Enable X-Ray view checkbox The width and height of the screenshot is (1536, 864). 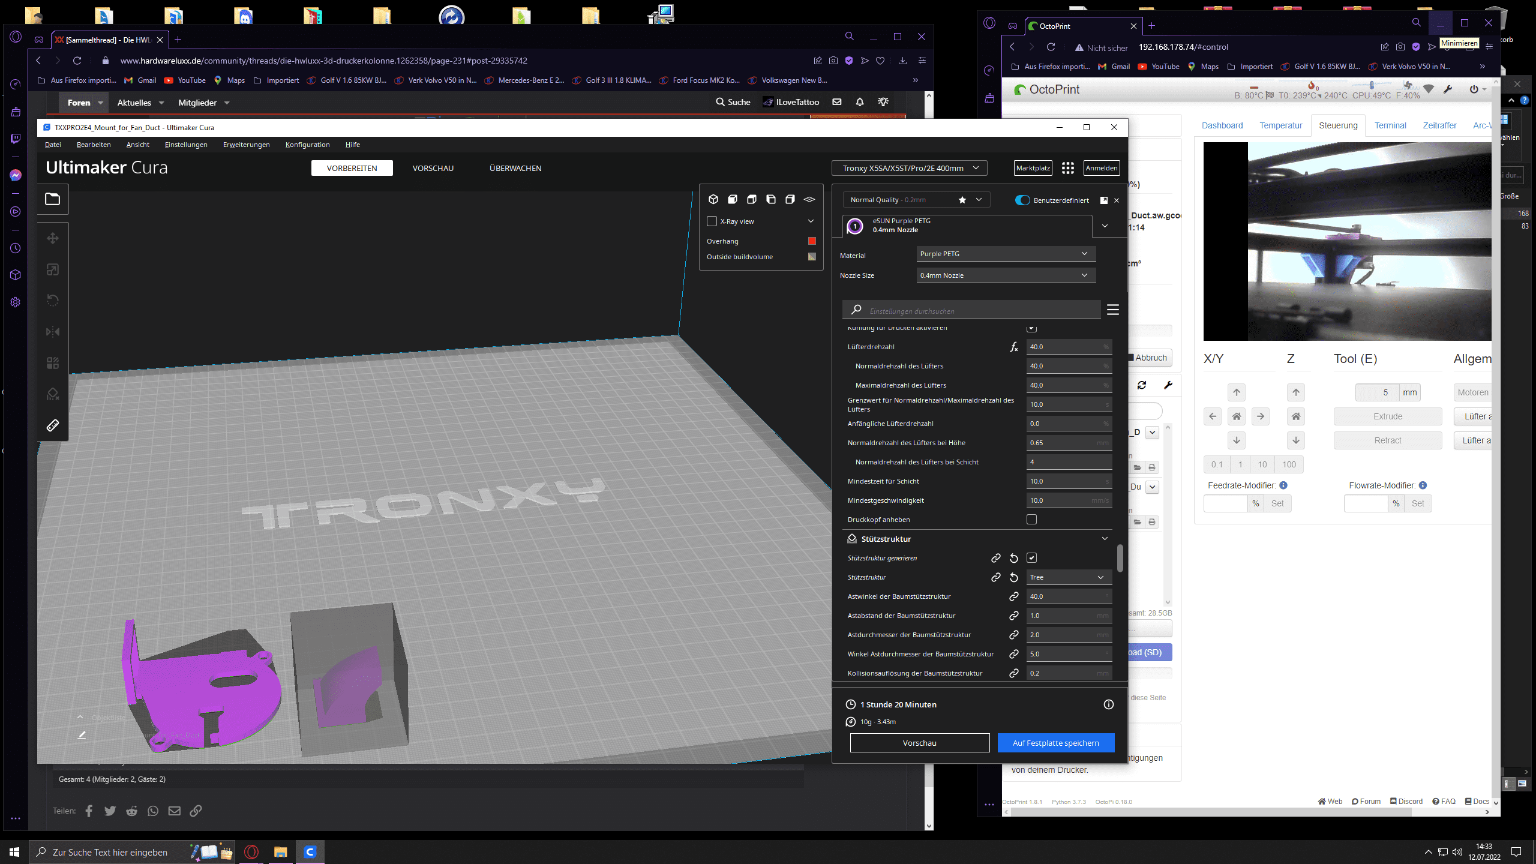coord(712,221)
